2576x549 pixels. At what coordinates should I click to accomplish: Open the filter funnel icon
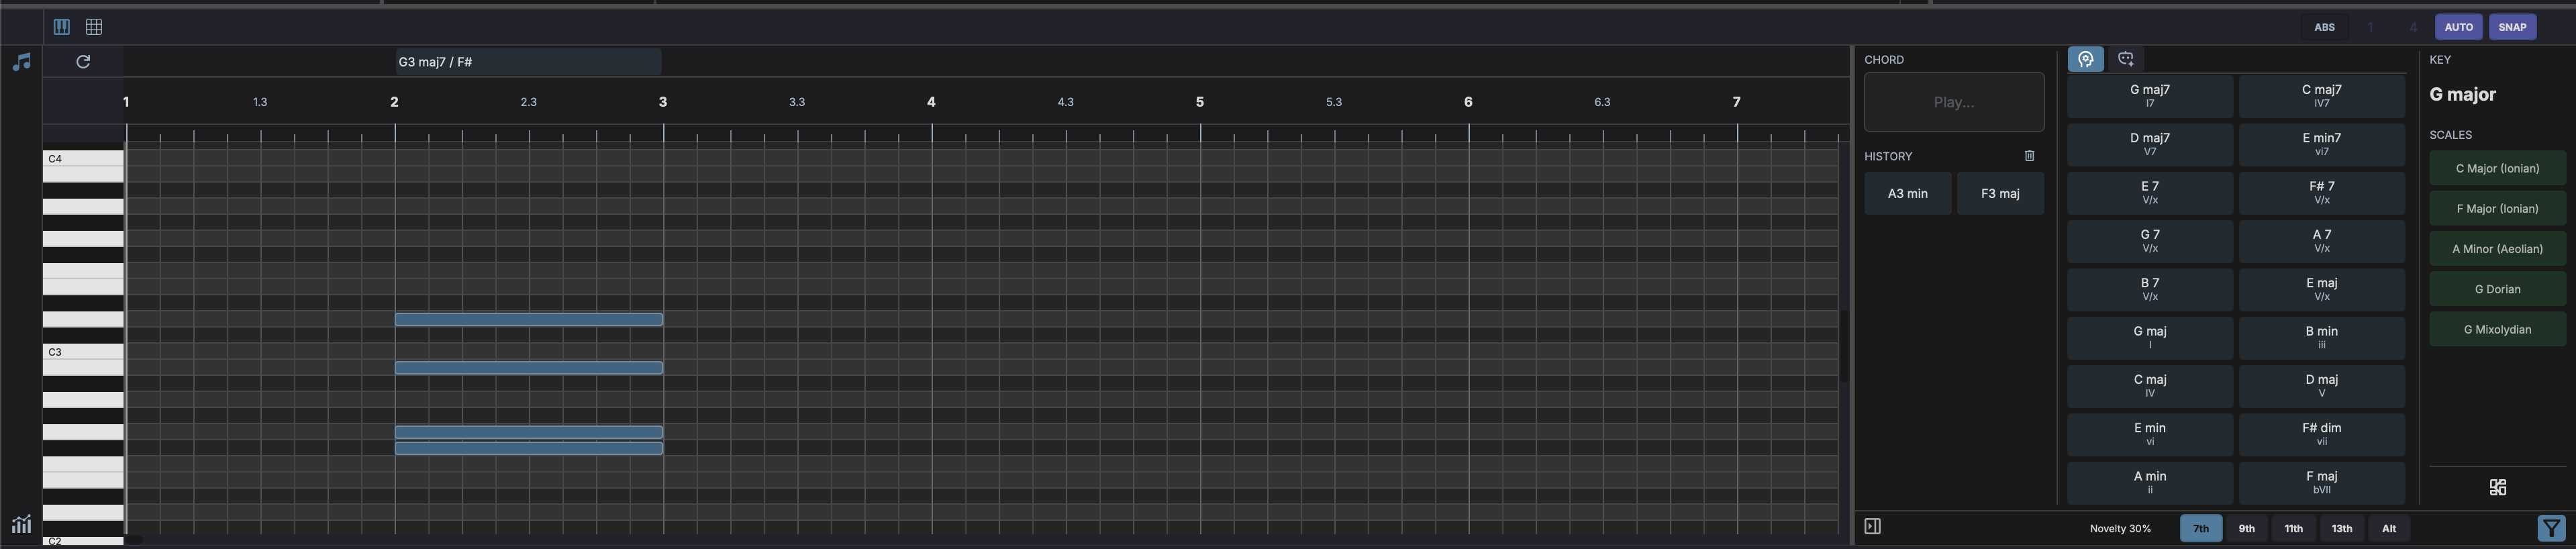click(2551, 528)
